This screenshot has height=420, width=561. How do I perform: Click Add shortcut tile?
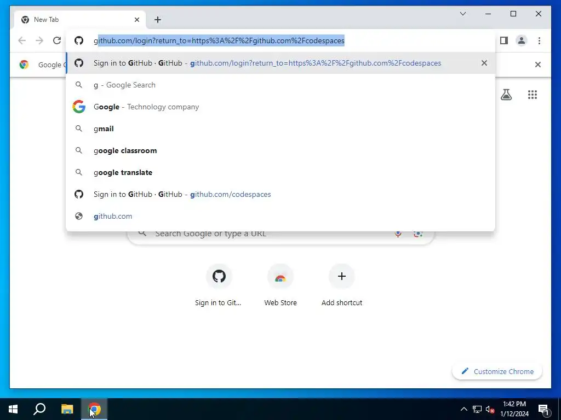click(x=342, y=285)
